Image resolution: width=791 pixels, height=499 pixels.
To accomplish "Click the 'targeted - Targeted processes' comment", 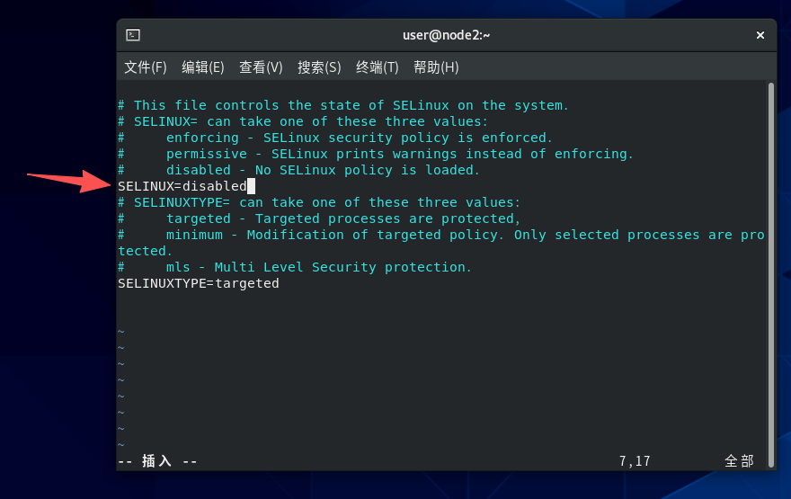I will (319, 218).
